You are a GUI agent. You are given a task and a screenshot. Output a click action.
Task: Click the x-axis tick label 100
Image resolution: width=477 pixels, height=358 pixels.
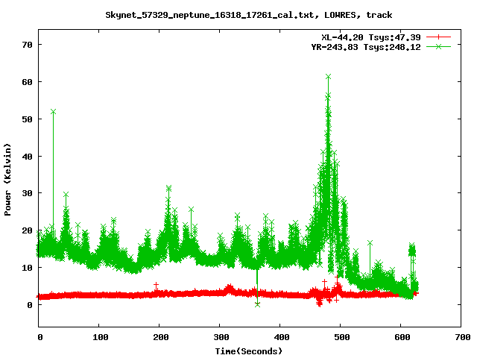pyautogui.click(x=101, y=337)
